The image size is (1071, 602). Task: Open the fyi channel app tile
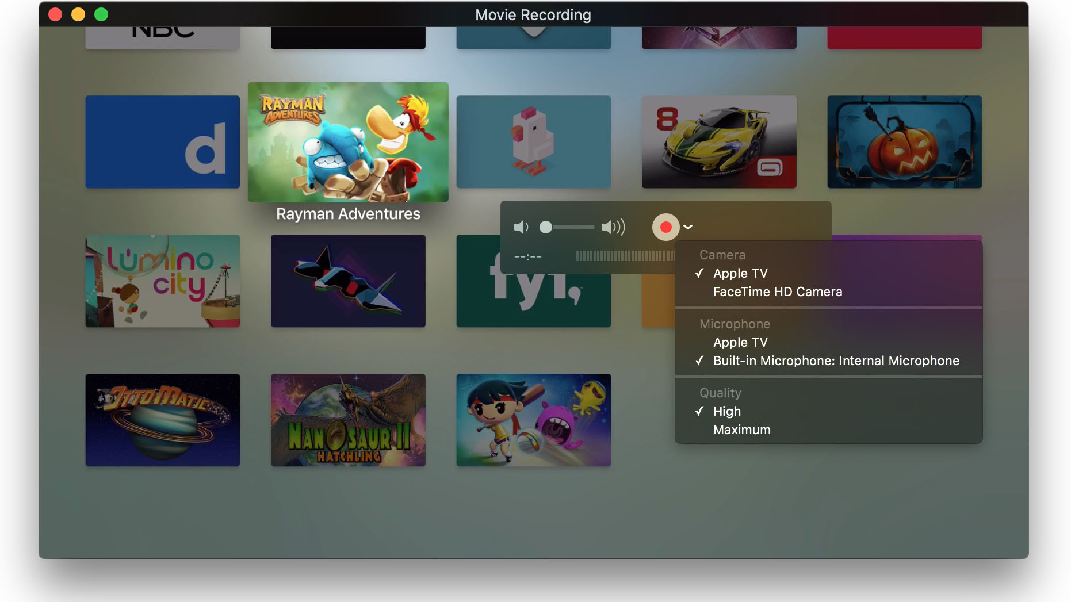point(533,281)
